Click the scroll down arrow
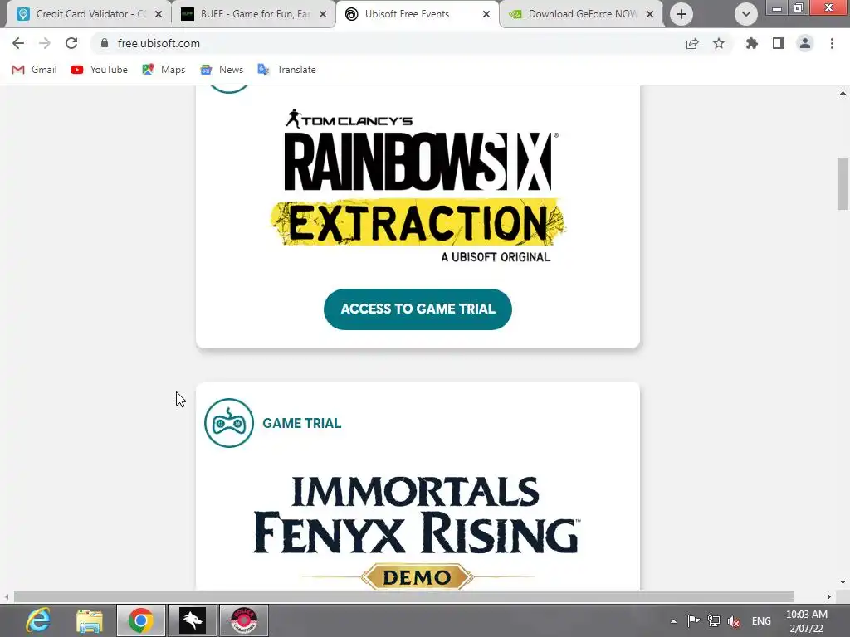This screenshot has width=850, height=637. pyautogui.click(x=843, y=582)
